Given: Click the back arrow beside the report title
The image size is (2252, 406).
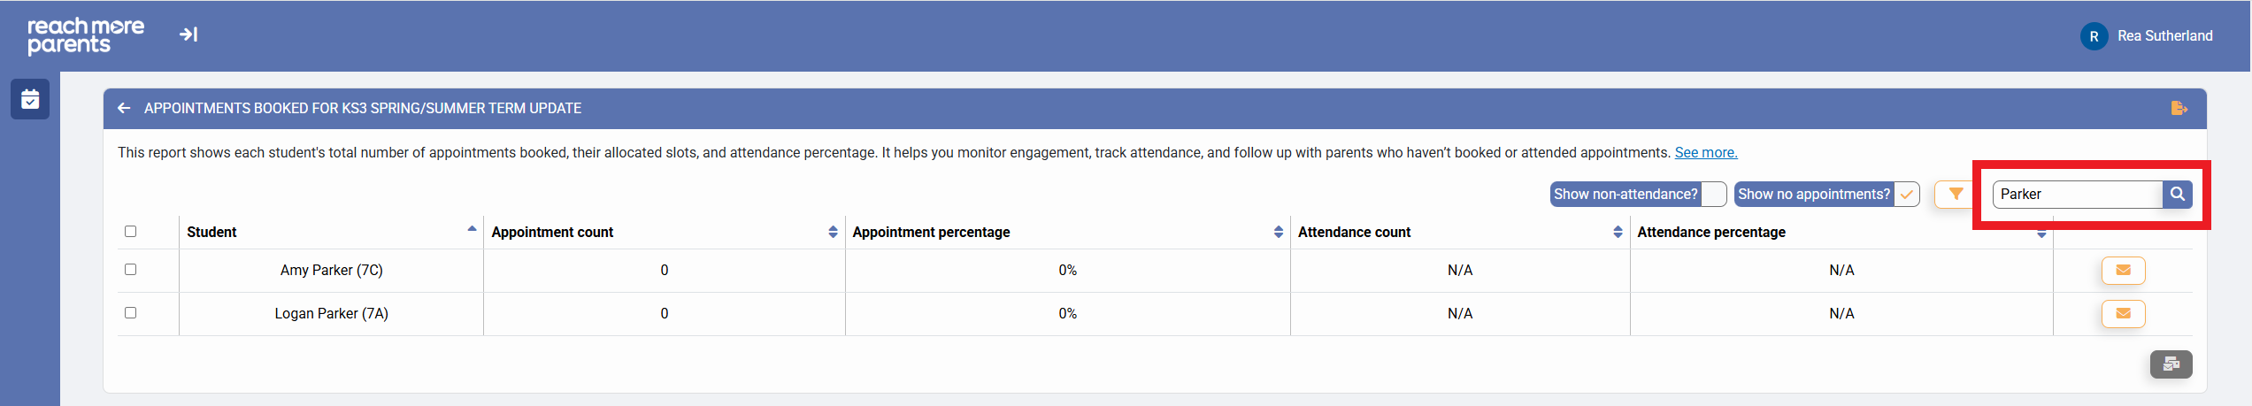Looking at the screenshot, I should [124, 108].
